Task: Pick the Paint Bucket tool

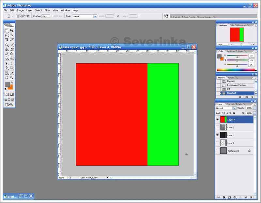Action: (x=12, y=53)
